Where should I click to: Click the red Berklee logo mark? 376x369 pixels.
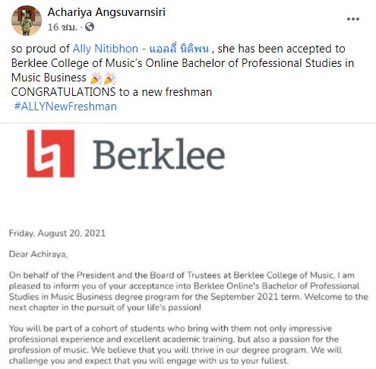coord(51,154)
